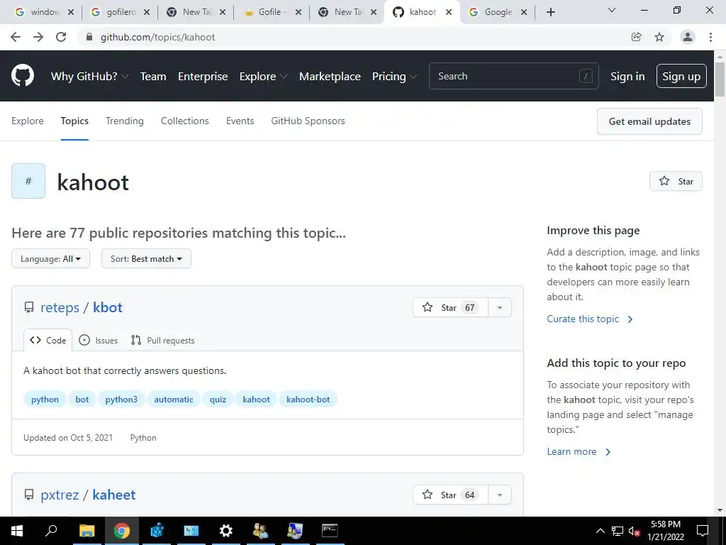The width and height of the screenshot is (726, 545).
Task: Open Settings gear in the taskbar
Action: [226, 531]
